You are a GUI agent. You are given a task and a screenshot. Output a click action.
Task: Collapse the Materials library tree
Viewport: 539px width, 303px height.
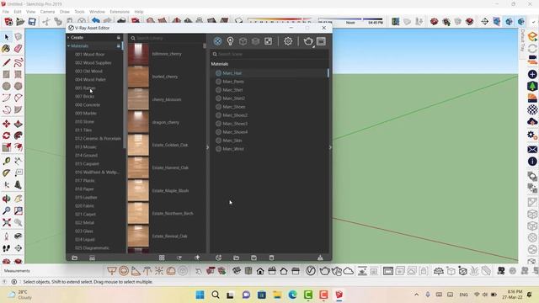coord(68,45)
